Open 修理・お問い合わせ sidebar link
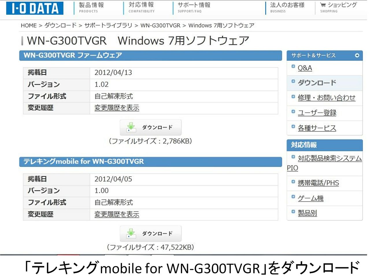The width and height of the screenshot is (370, 280). pyautogui.click(x=327, y=98)
